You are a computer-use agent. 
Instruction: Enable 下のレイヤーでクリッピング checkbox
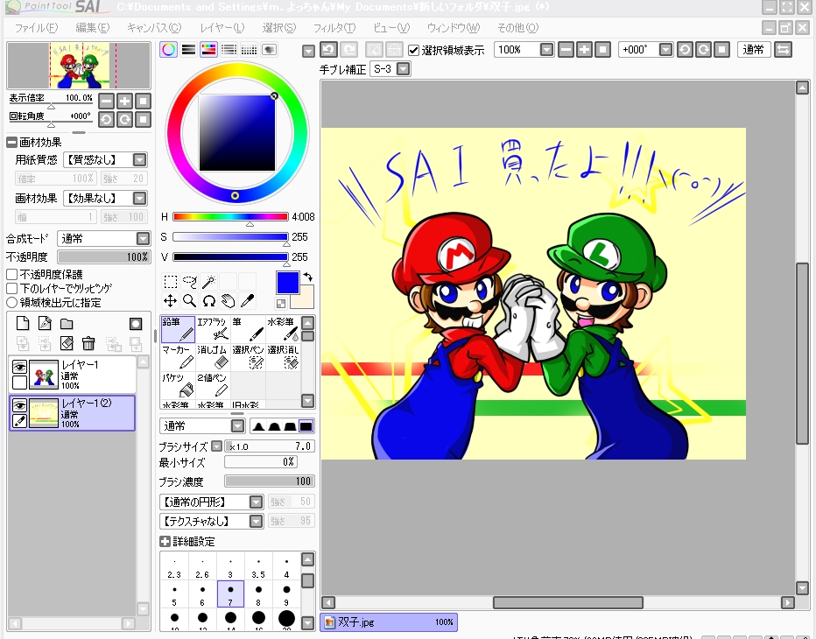[12, 288]
